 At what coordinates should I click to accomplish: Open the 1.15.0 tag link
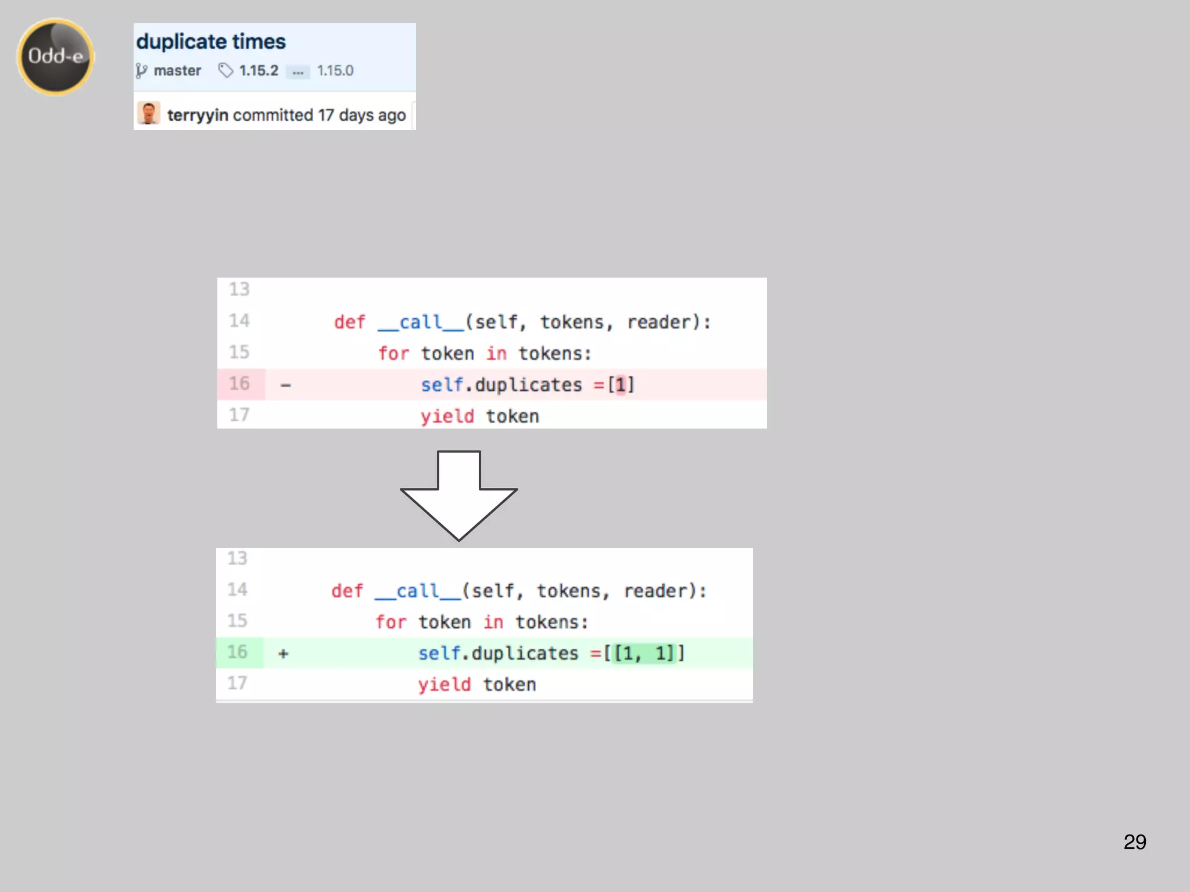click(335, 71)
